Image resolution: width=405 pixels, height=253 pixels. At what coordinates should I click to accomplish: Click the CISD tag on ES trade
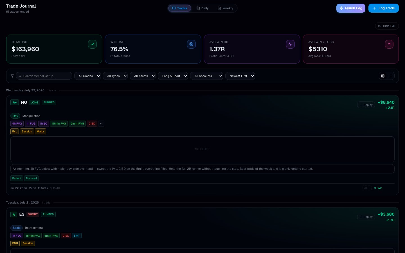tap(66, 236)
